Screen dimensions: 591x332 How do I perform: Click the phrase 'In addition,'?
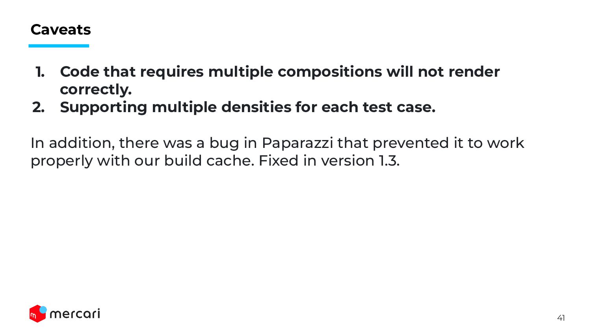[x=72, y=143]
